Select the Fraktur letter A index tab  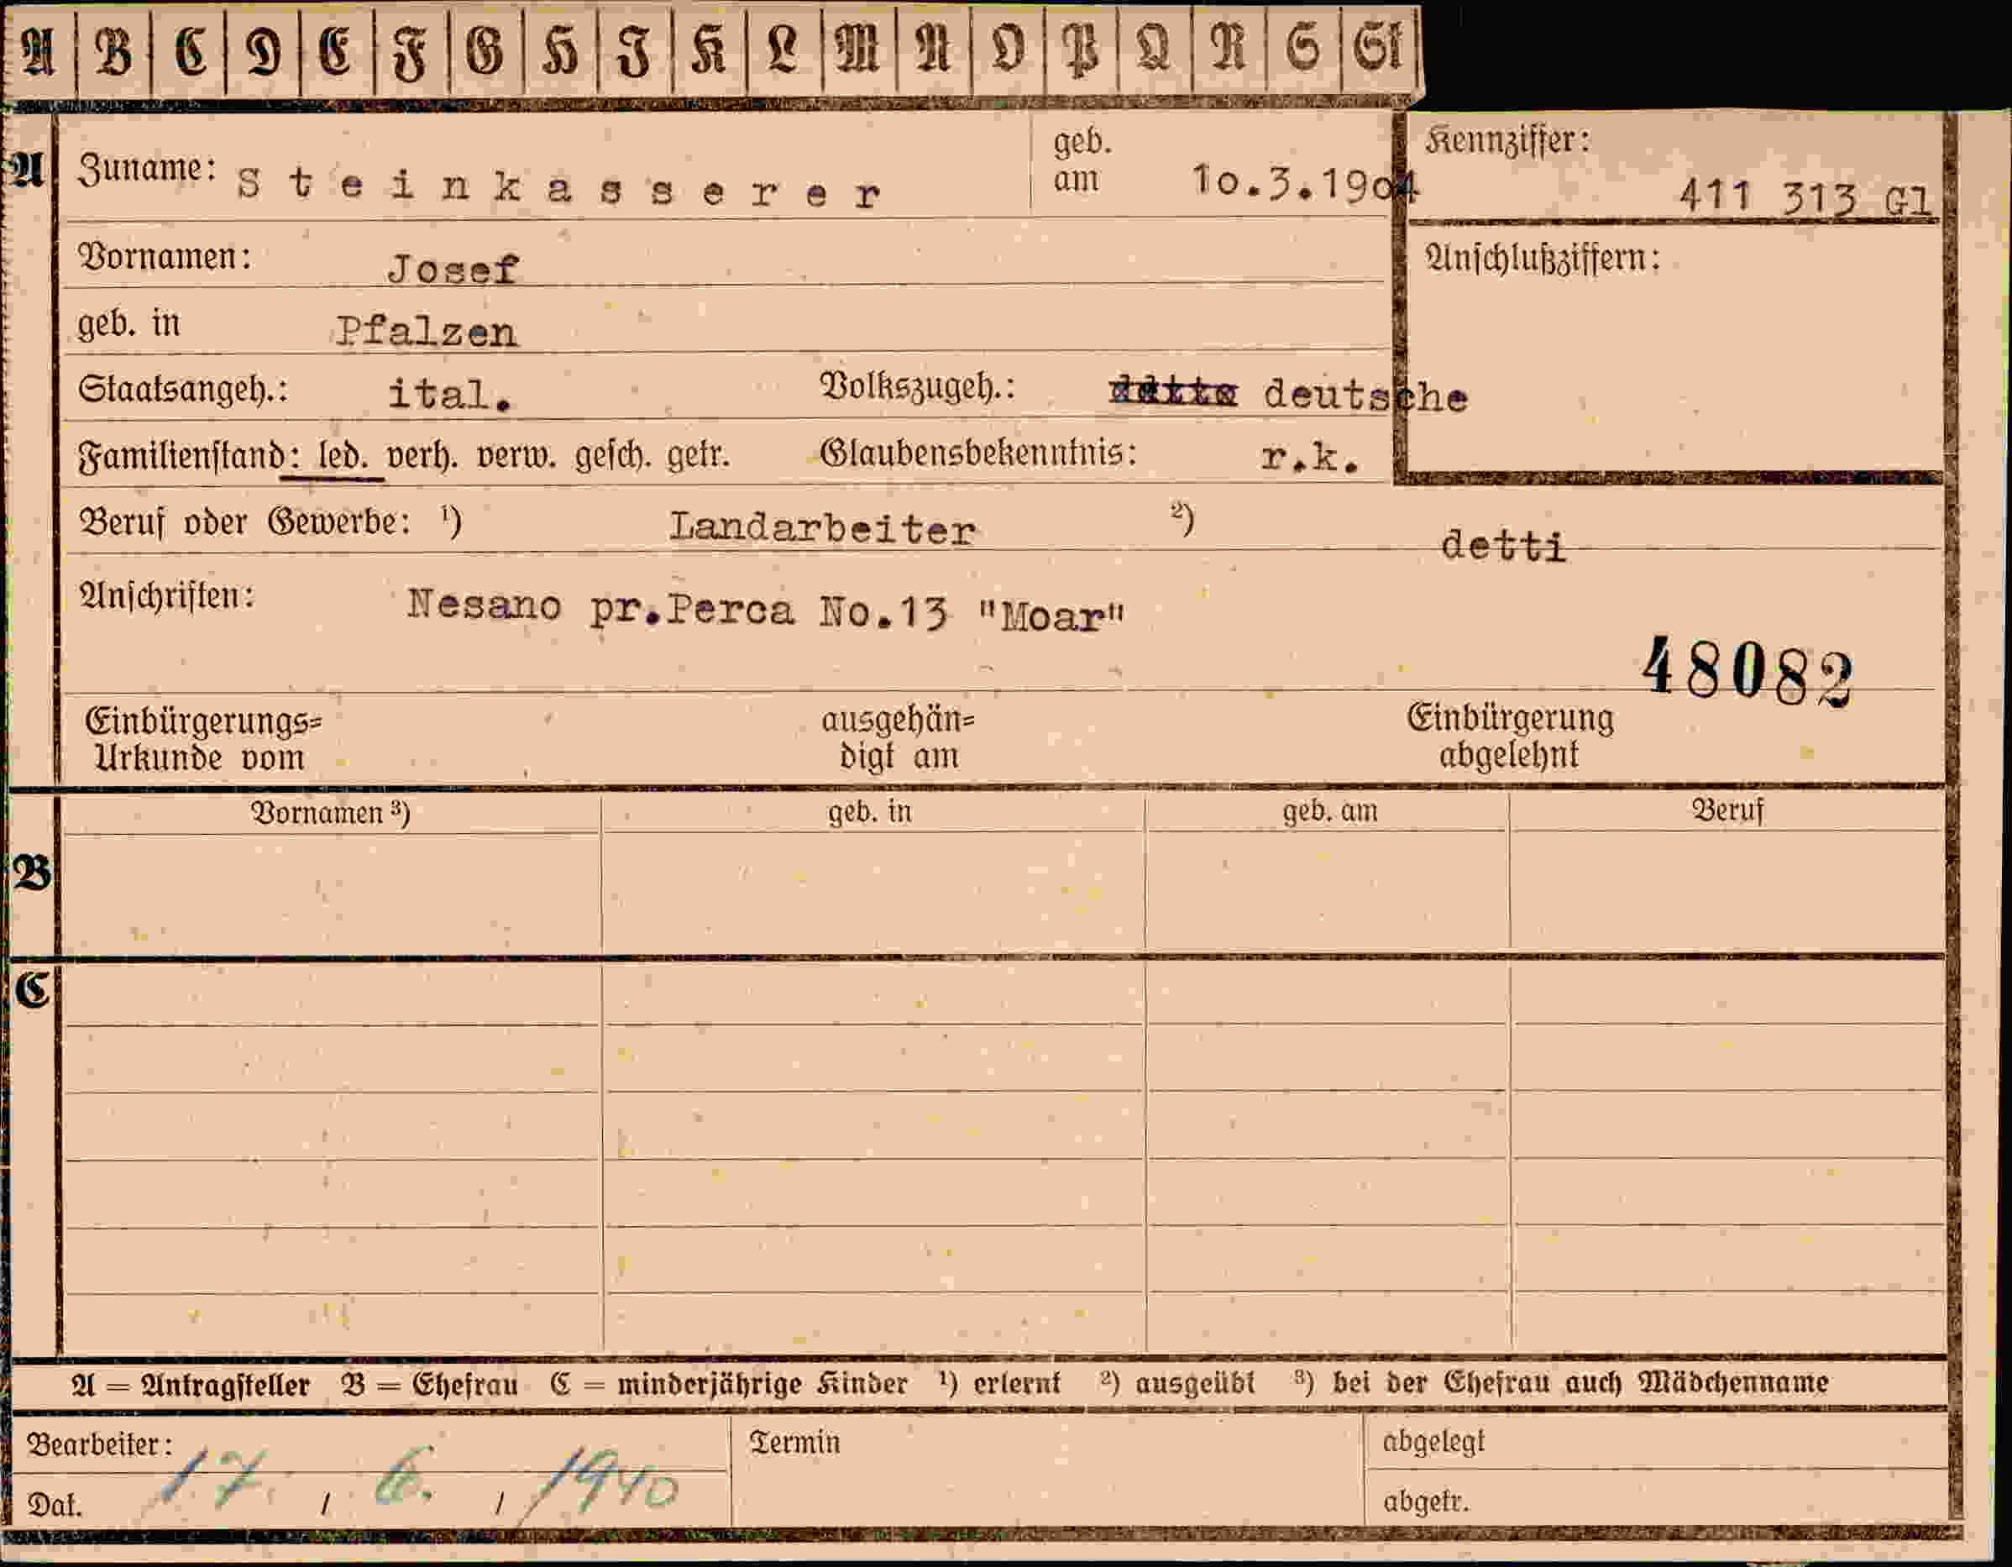[38, 50]
